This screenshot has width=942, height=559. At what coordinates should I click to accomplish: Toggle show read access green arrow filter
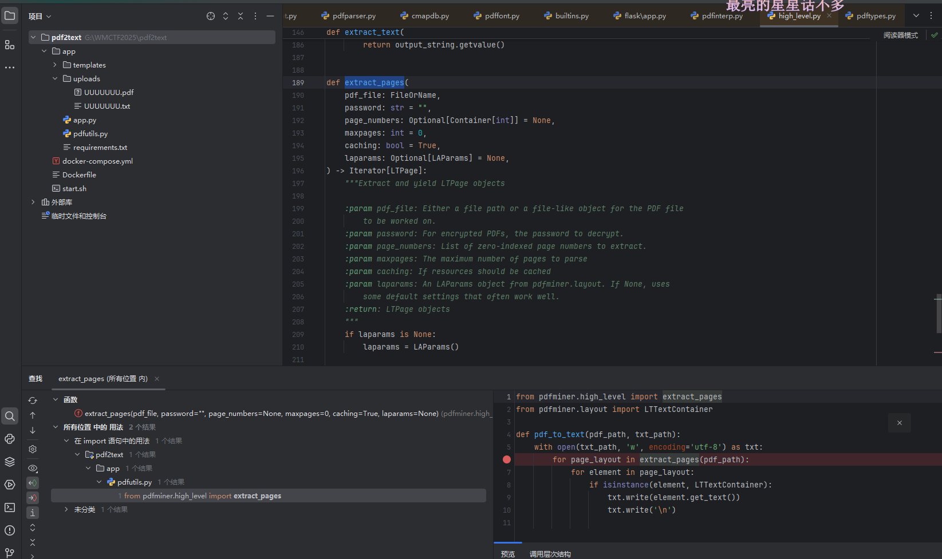pyautogui.click(x=33, y=483)
